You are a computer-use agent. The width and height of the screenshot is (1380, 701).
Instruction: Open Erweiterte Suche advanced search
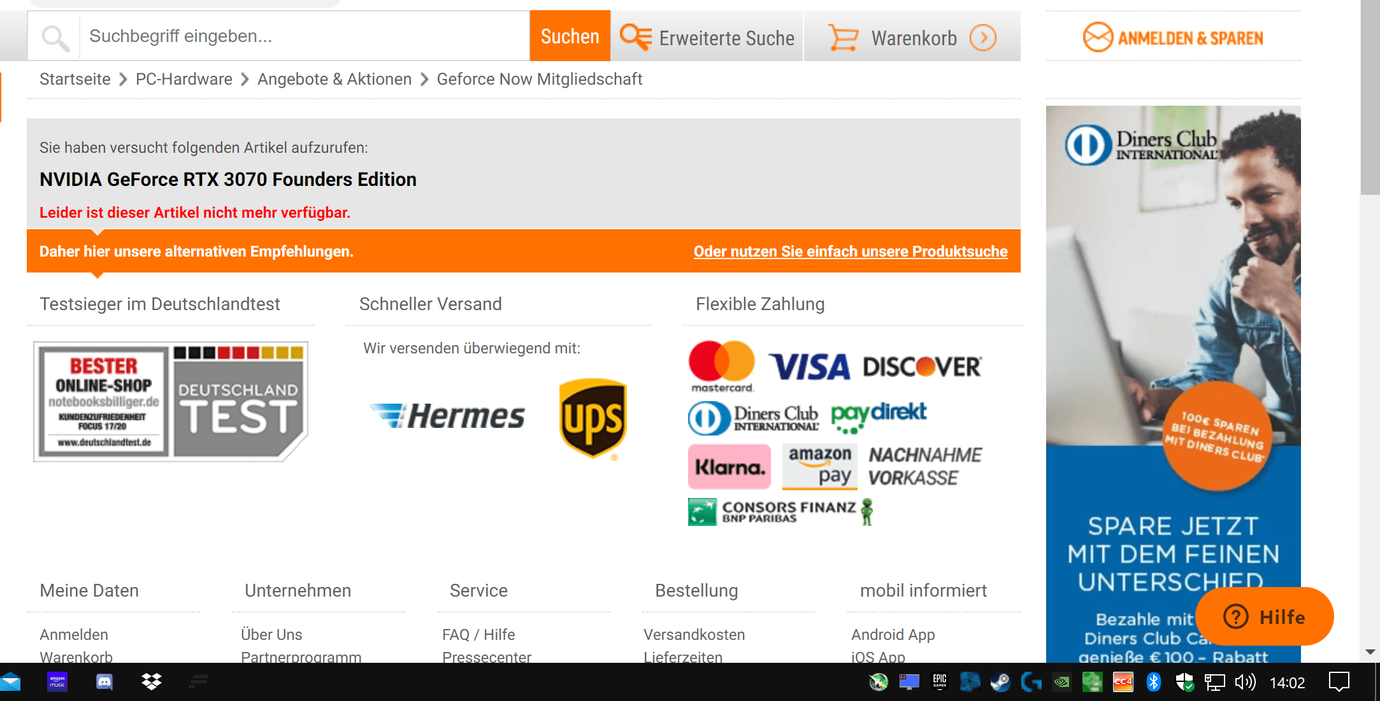point(707,38)
